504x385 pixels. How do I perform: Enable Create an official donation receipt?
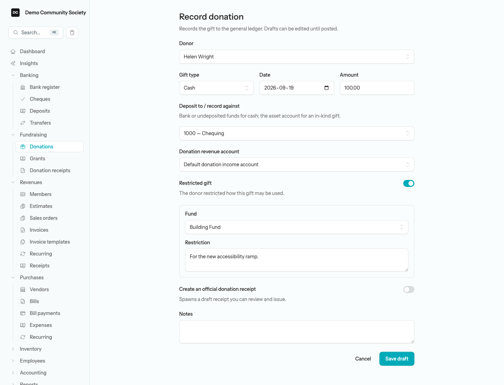[x=409, y=289]
